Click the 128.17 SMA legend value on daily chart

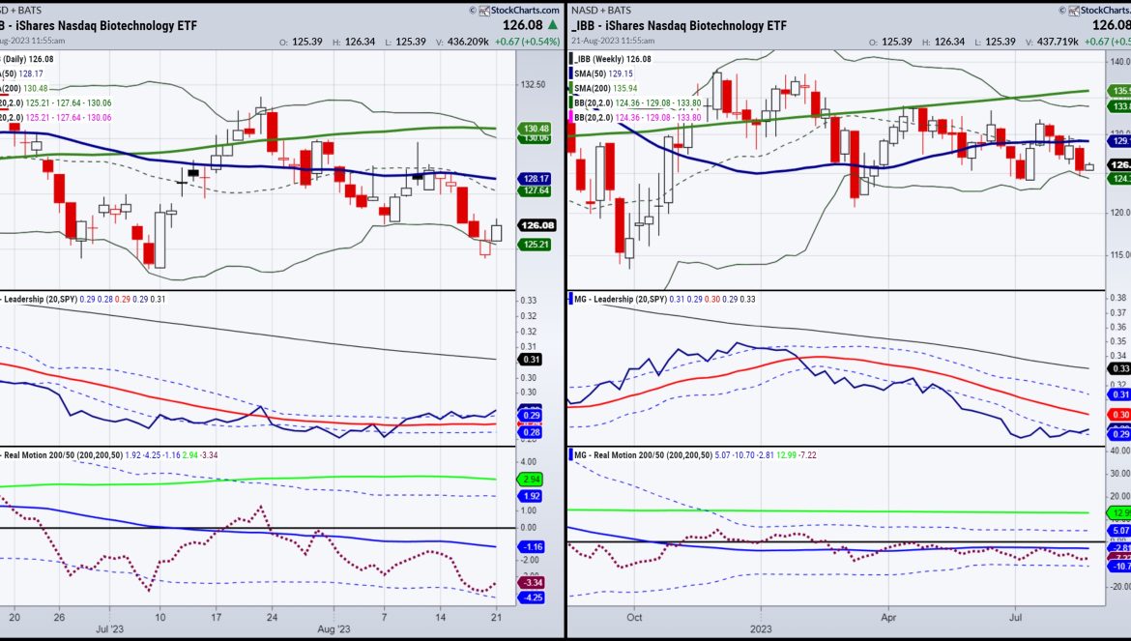(x=31, y=73)
